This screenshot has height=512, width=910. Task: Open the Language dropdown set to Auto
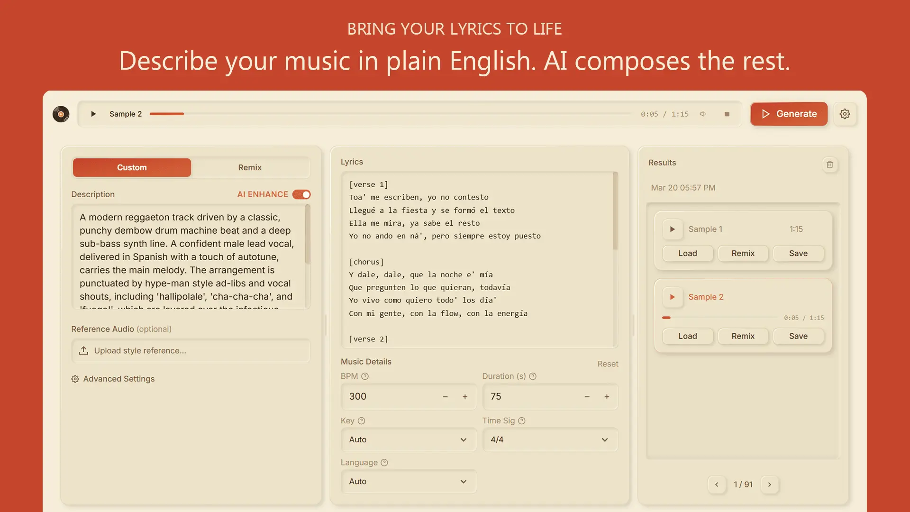tap(409, 481)
